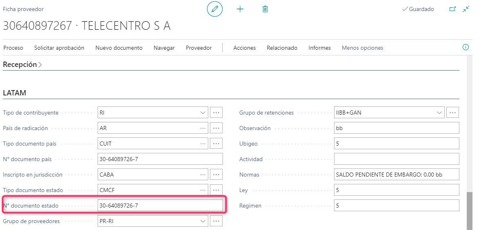
Task: Click the Ley field
Action: coord(397,190)
